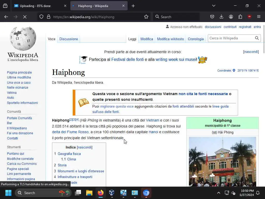Click the muted volume tray icon

coord(234,193)
